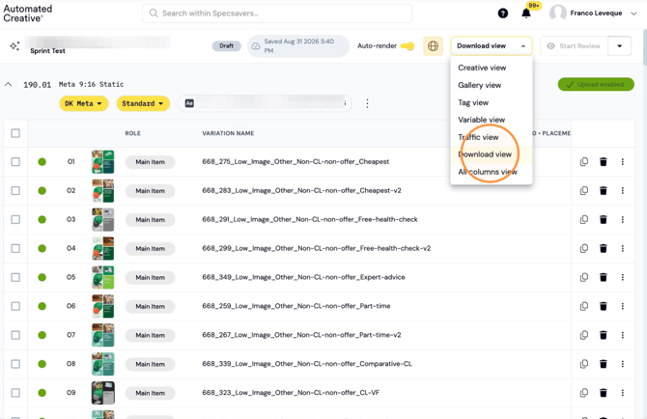Select Download view from menu
Image resolution: width=647 pixels, height=419 pixels.
[491, 154]
